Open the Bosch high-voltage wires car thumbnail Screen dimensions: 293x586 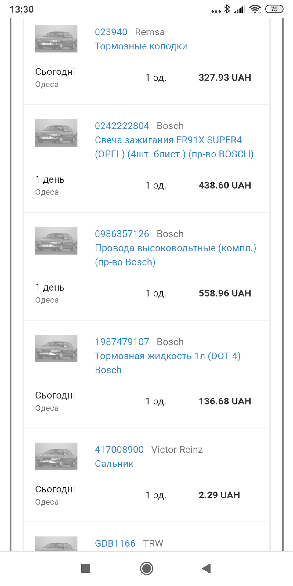(x=56, y=241)
